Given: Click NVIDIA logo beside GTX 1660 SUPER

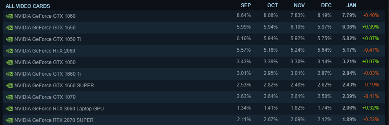Looking at the screenshot, I should coord(9,86).
